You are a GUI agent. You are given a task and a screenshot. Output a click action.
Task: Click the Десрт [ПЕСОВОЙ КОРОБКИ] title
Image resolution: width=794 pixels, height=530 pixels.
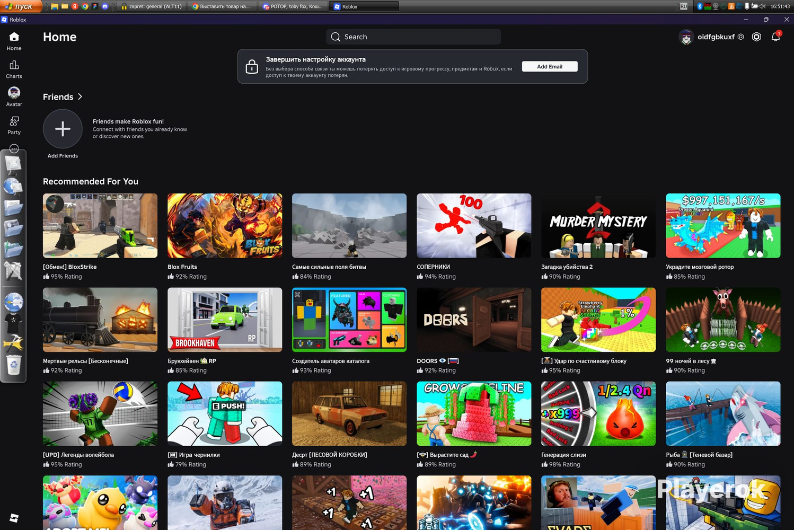coord(330,455)
